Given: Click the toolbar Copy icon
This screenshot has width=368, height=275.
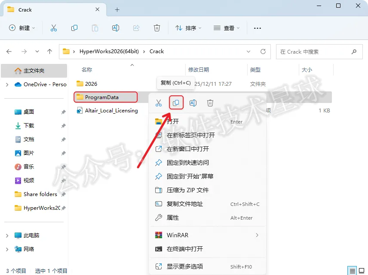Looking at the screenshot, I should (x=74, y=28).
